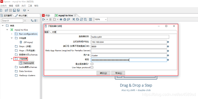Click the IP address field 192.168.6.64
The width and height of the screenshot is (198, 99).
point(129,42)
